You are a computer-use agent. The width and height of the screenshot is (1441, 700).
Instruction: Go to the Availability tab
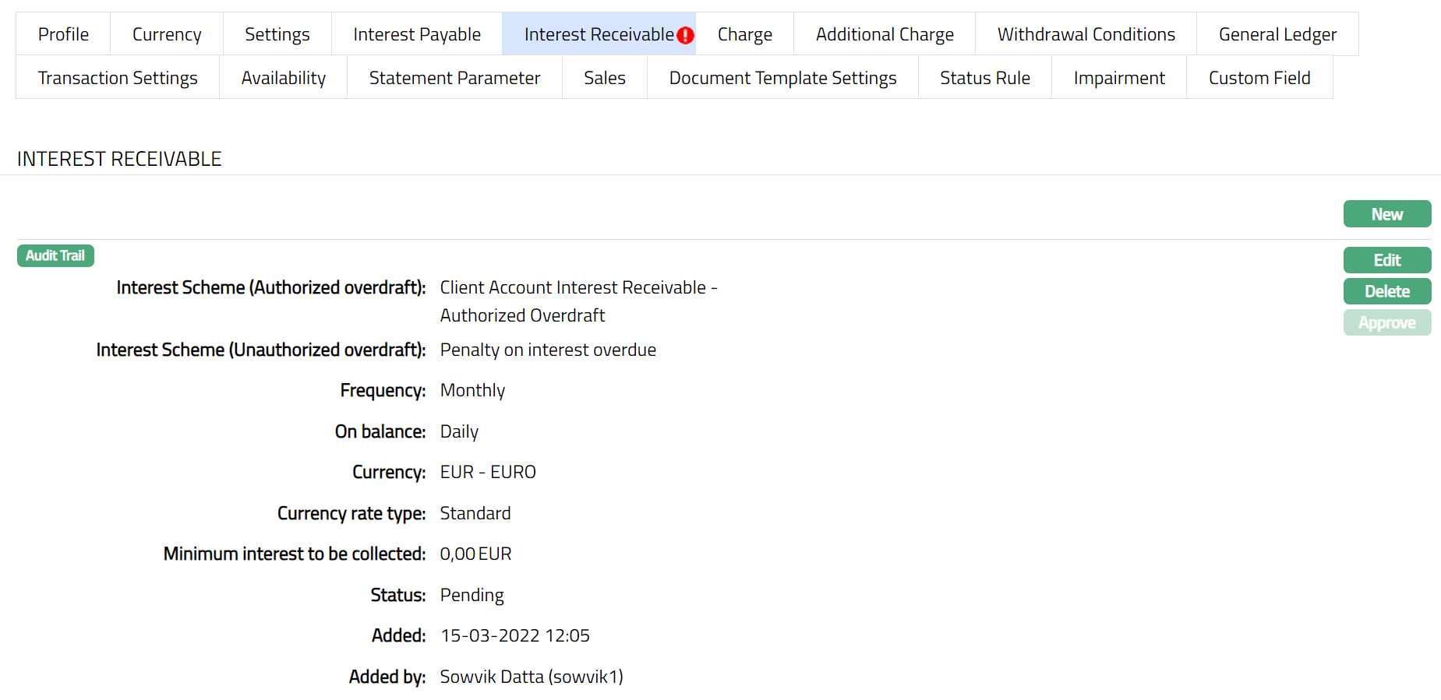point(284,78)
